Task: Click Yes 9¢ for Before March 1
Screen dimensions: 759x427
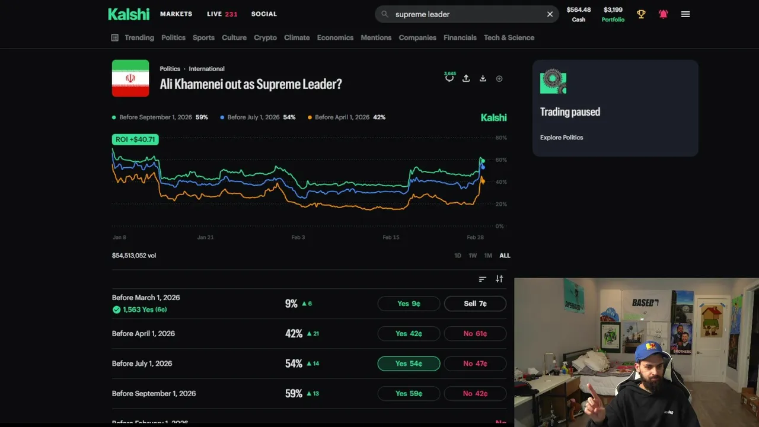Action: (x=409, y=304)
